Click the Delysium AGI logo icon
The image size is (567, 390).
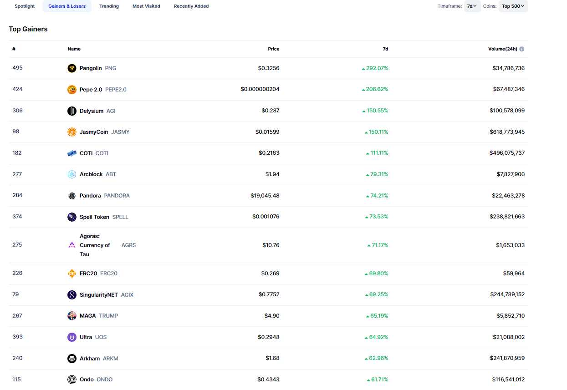[72, 111]
